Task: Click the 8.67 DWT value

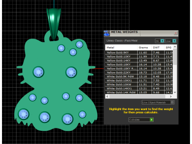Action: [156, 60]
